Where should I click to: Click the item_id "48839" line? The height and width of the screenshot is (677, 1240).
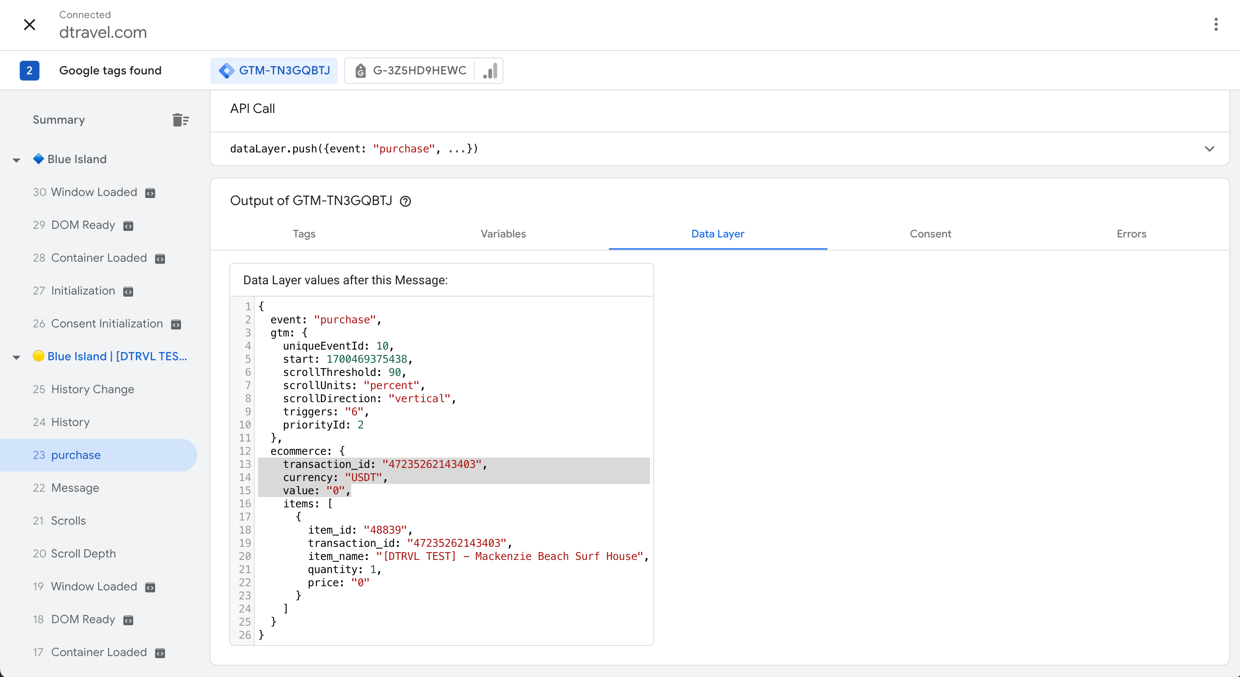pos(361,530)
